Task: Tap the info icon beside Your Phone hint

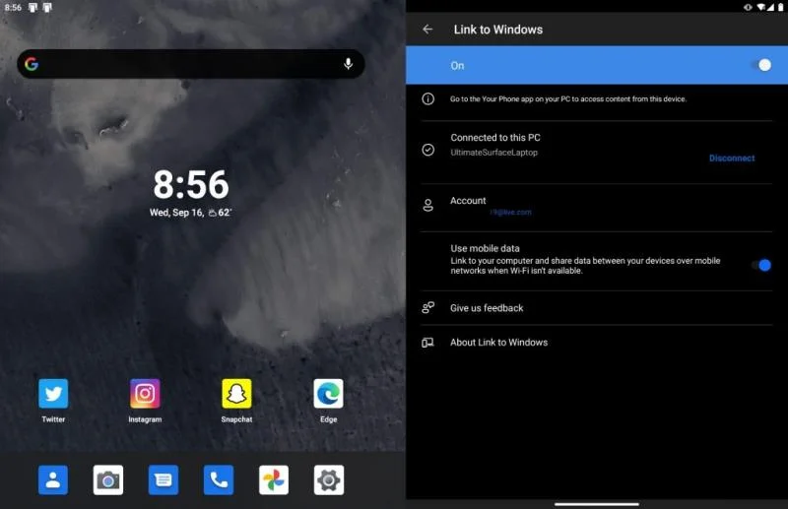Action: (428, 99)
